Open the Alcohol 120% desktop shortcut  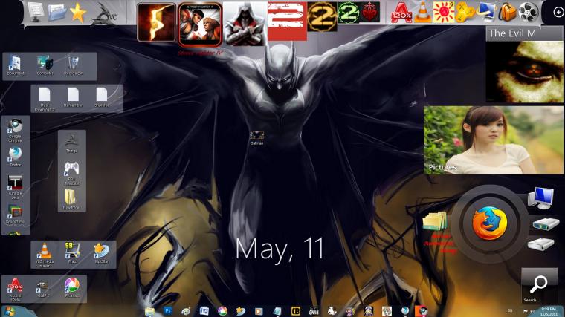[x=15, y=290]
